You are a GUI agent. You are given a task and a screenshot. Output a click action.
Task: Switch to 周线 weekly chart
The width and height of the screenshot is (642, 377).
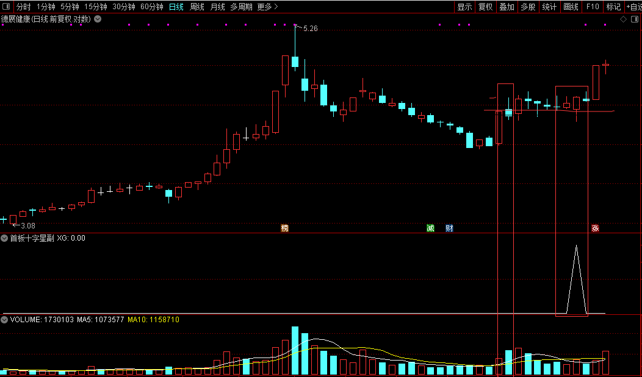197,7
